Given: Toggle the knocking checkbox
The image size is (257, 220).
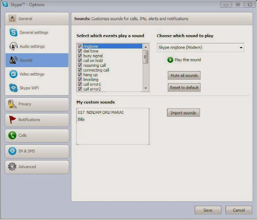Looking at the screenshot, I should (80, 80).
